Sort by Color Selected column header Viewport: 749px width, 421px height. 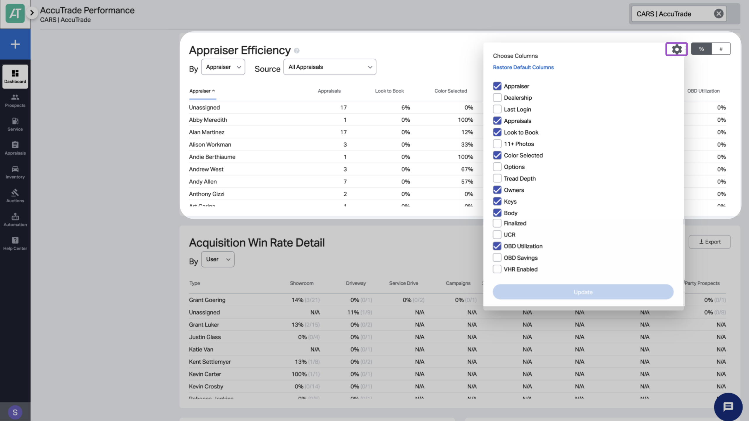(x=451, y=91)
